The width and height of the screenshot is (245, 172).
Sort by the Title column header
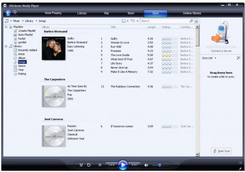click(113, 27)
